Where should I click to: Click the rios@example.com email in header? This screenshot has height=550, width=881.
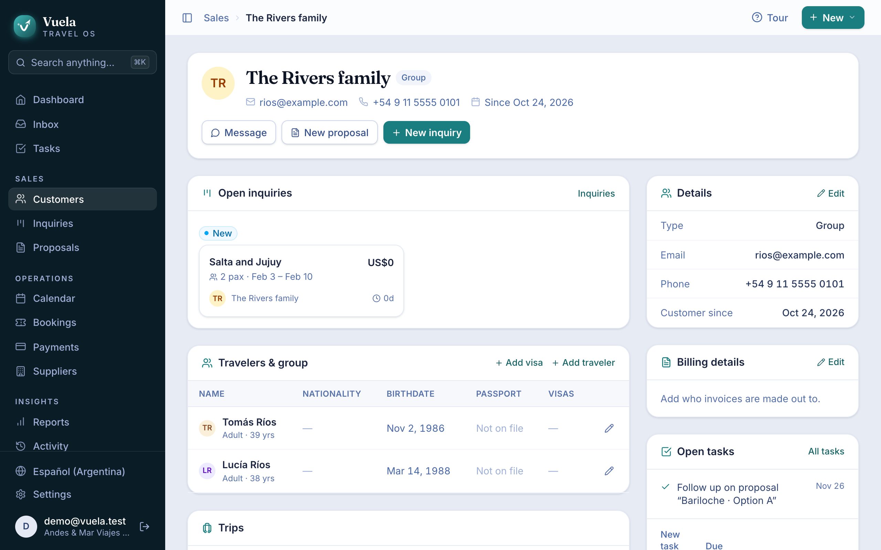click(x=303, y=102)
